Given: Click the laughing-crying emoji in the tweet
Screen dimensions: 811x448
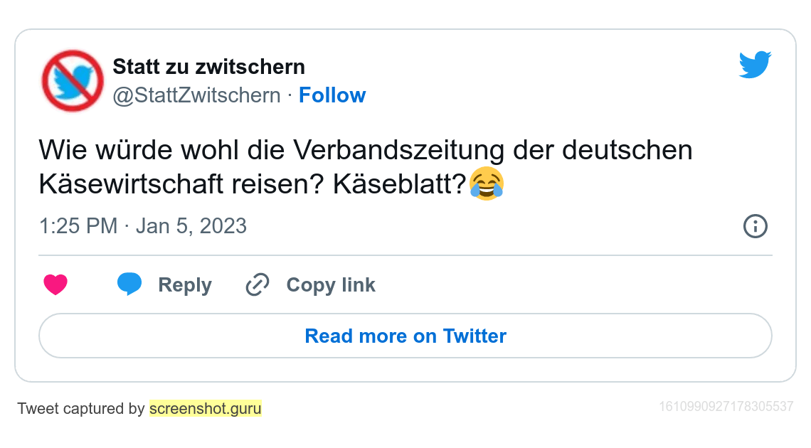Looking at the screenshot, I should pos(487,185).
